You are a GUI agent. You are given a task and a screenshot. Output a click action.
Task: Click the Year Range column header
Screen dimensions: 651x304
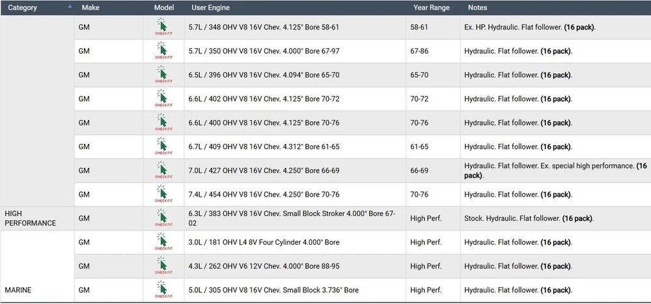pos(430,8)
